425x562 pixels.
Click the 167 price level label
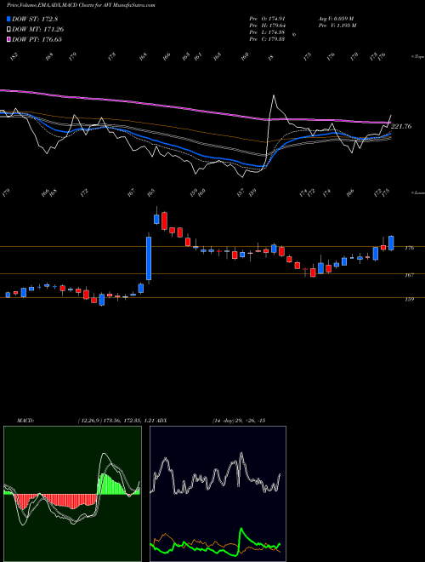pos(410,275)
